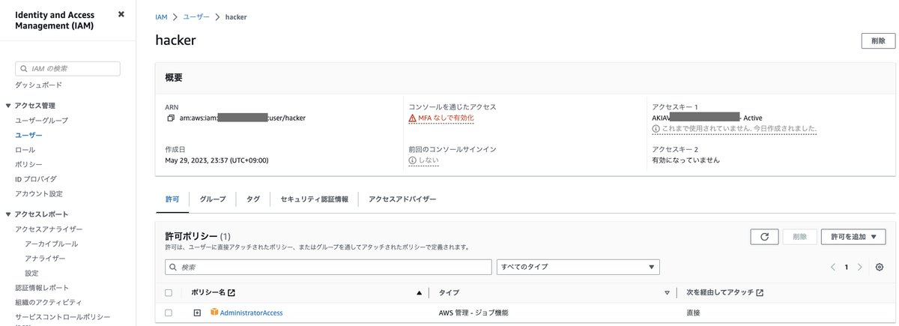Click the AdministratorAccess policy cube icon
Screen dimensions: 899x326
(214, 313)
